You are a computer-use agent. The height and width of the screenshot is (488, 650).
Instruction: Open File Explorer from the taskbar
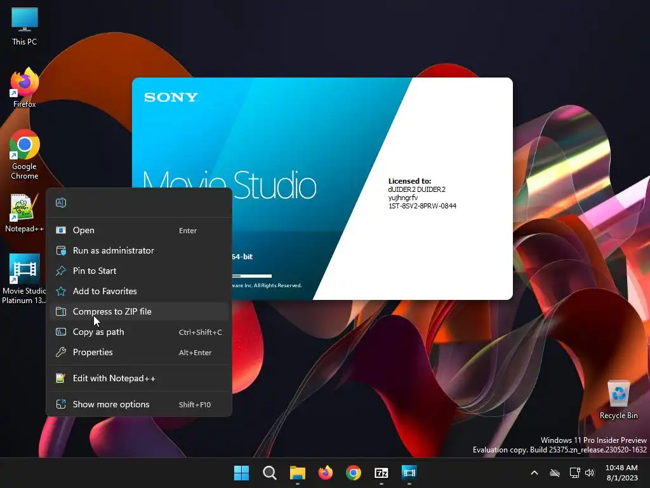click(x=297, y=473)
